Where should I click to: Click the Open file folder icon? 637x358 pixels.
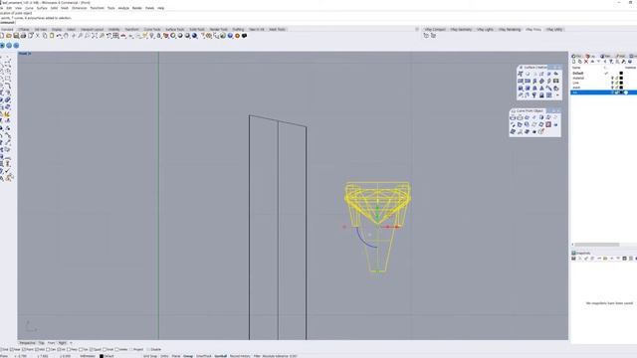point(9,36)
